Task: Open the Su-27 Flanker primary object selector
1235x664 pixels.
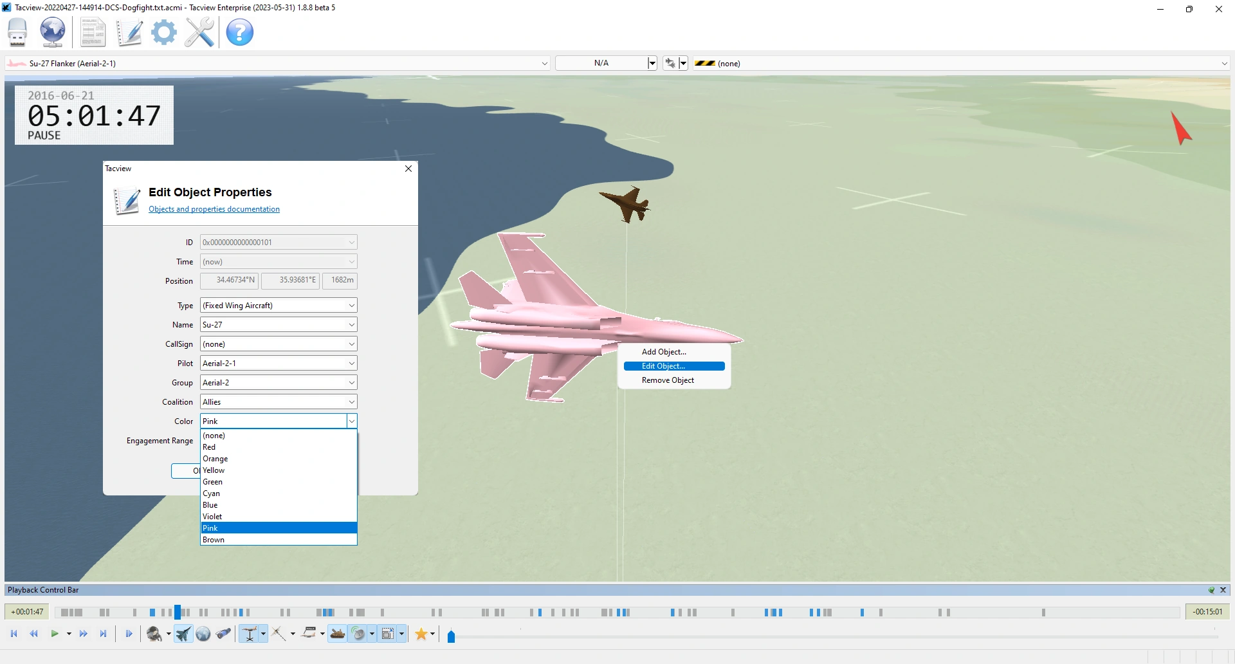Action: (x=277, y=63)
